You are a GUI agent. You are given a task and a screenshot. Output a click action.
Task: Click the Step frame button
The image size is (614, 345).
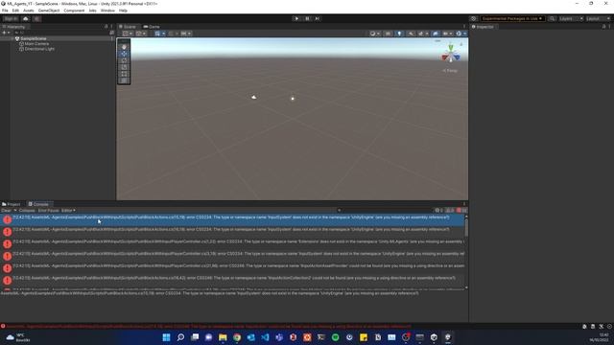318,18
